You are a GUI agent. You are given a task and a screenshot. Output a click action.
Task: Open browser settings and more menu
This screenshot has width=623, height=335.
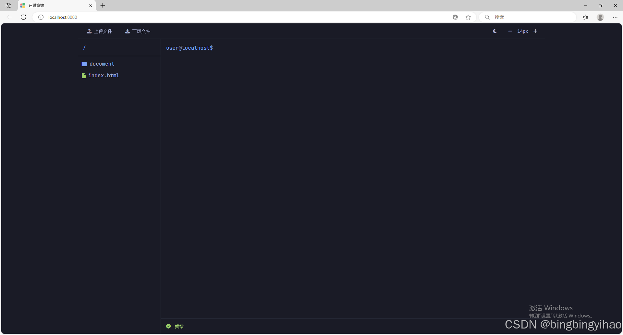pos(615,17)
